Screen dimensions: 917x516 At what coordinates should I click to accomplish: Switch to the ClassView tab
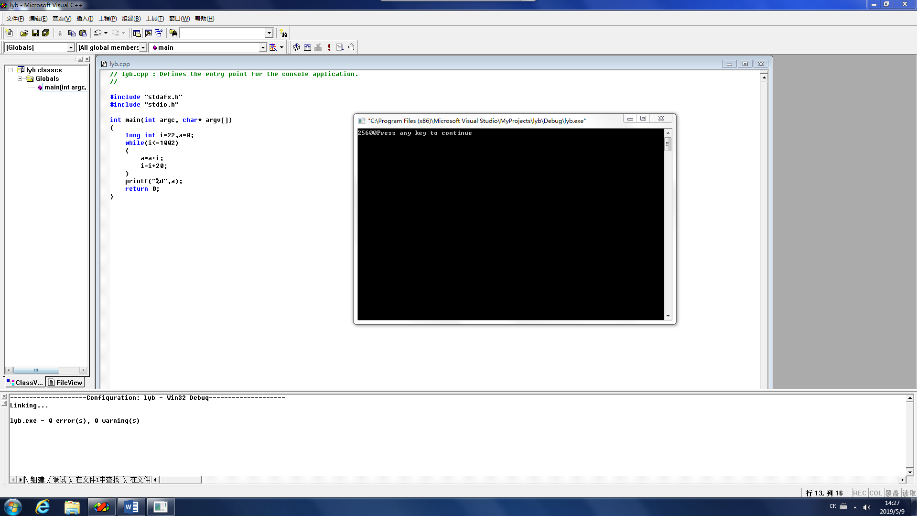point(25,383)
